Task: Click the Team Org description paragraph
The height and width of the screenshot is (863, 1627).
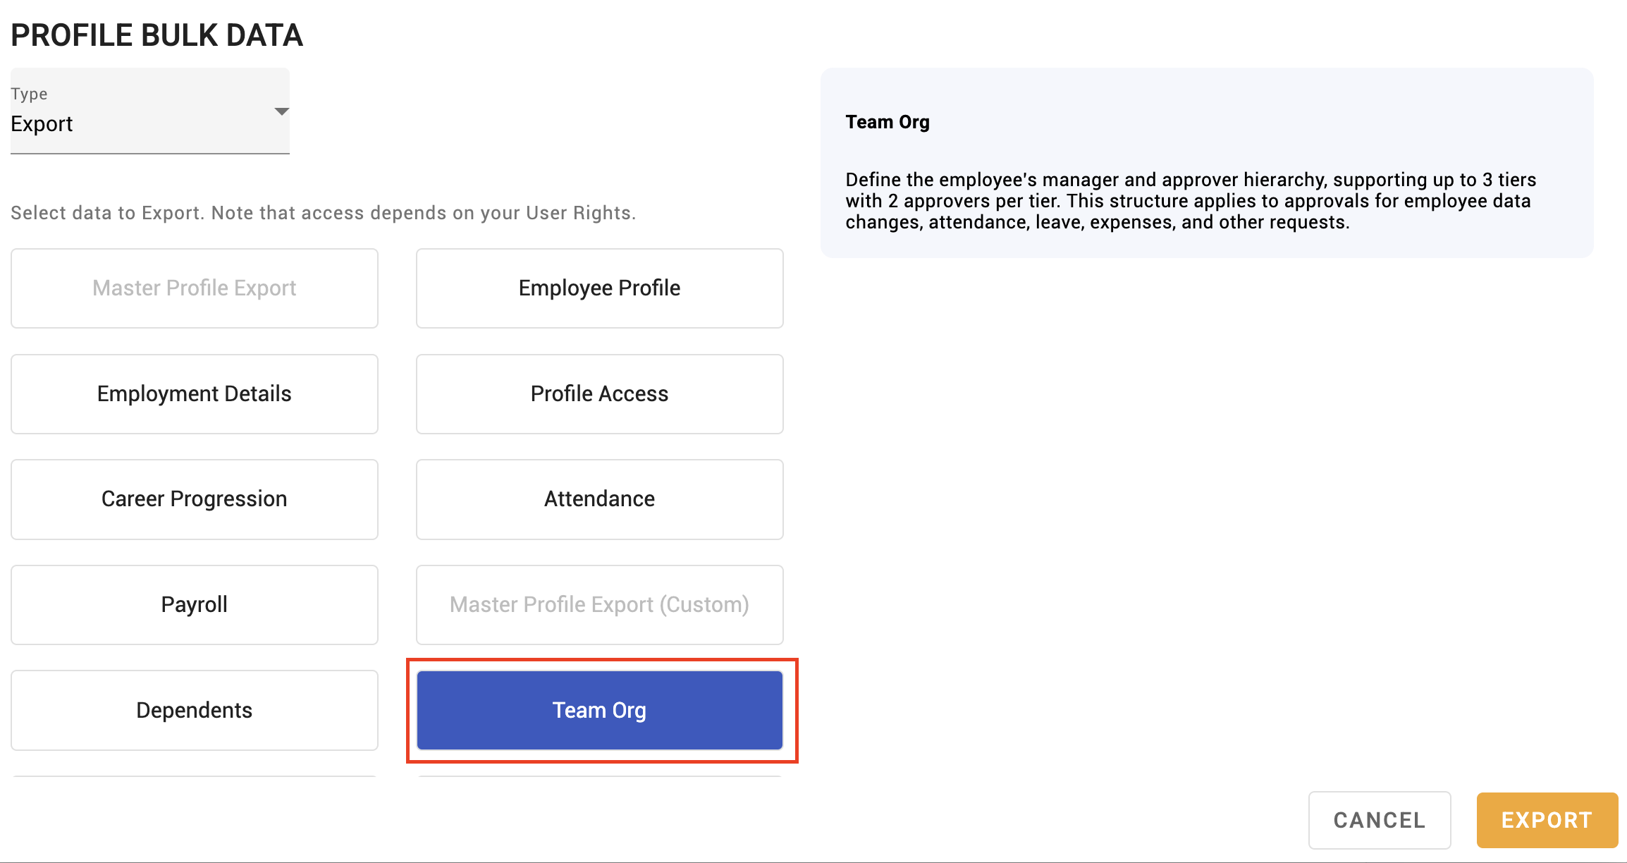Action: [1191, 201]
